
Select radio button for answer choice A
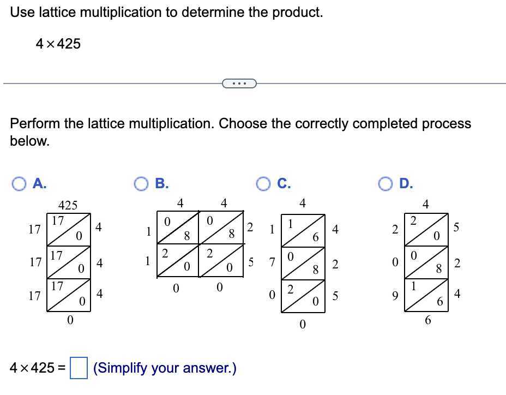18,184
